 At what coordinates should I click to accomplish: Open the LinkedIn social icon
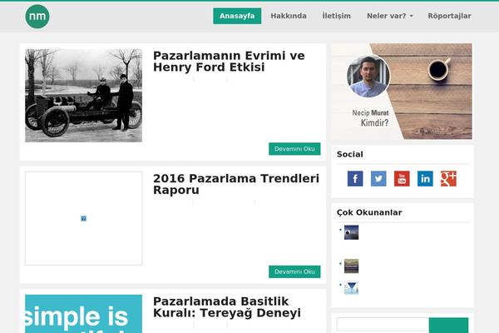coord(425,178)
